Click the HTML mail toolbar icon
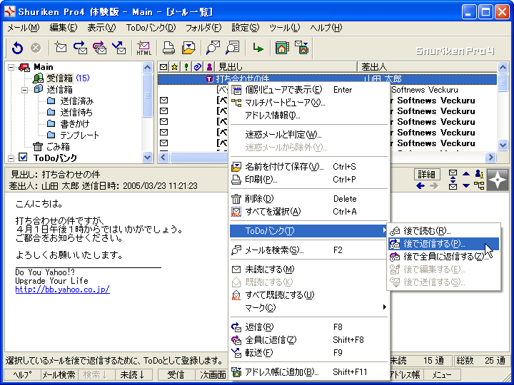The width and height of the screenshot is (514, 385). 143,48
